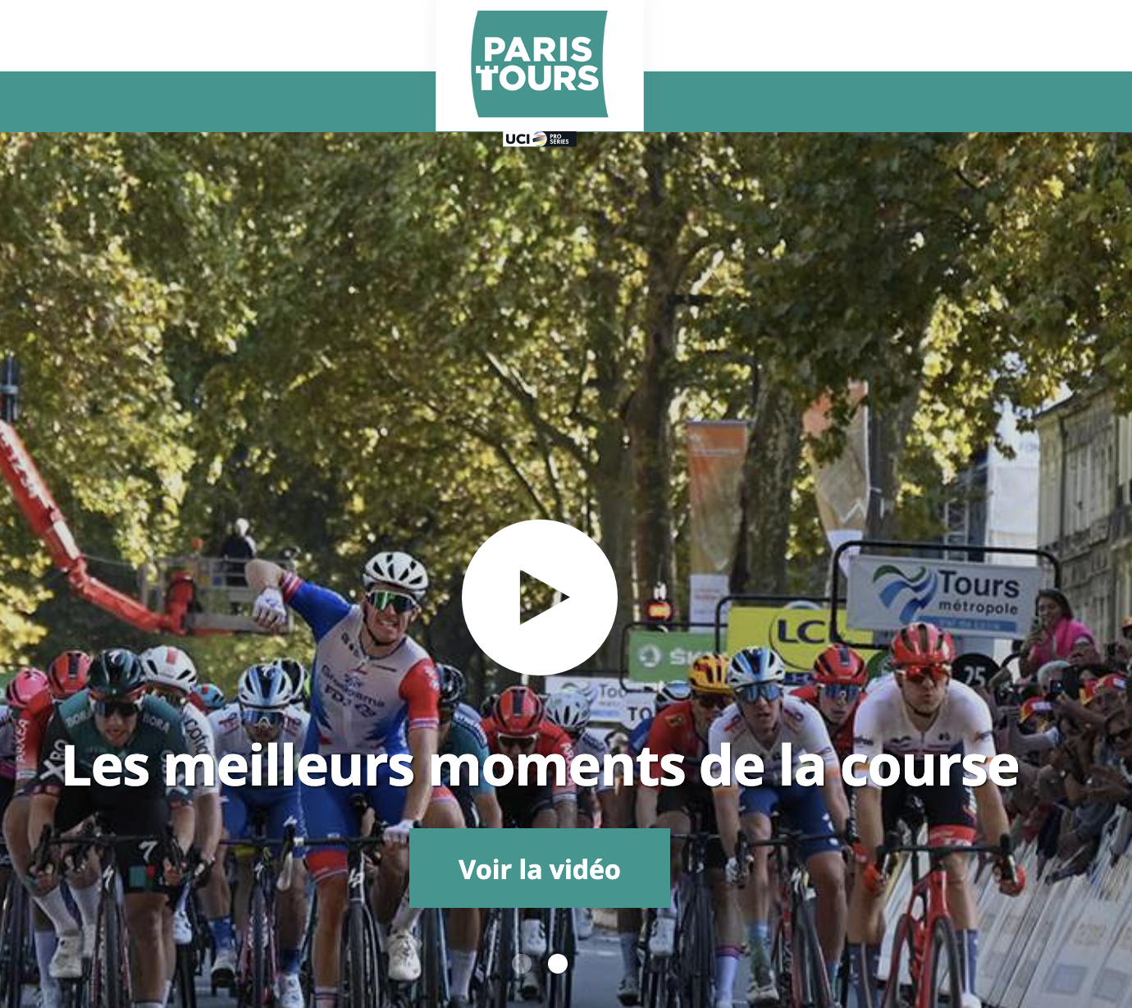The height and width of the screenshot is (1008, 1132).
Task: Click the teal header bar right of the logo
Action: click(888, 102)
